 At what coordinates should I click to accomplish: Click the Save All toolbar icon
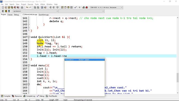(12, 8)
